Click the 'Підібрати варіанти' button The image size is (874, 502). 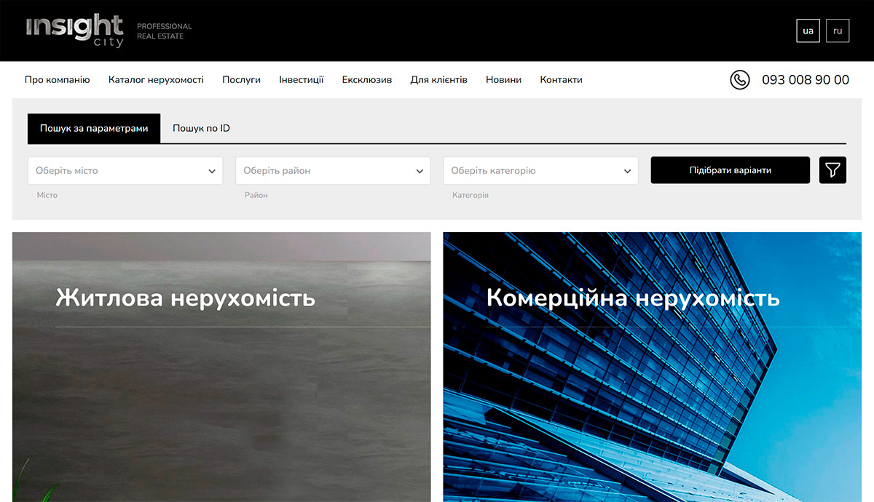(x=730, y=170)
